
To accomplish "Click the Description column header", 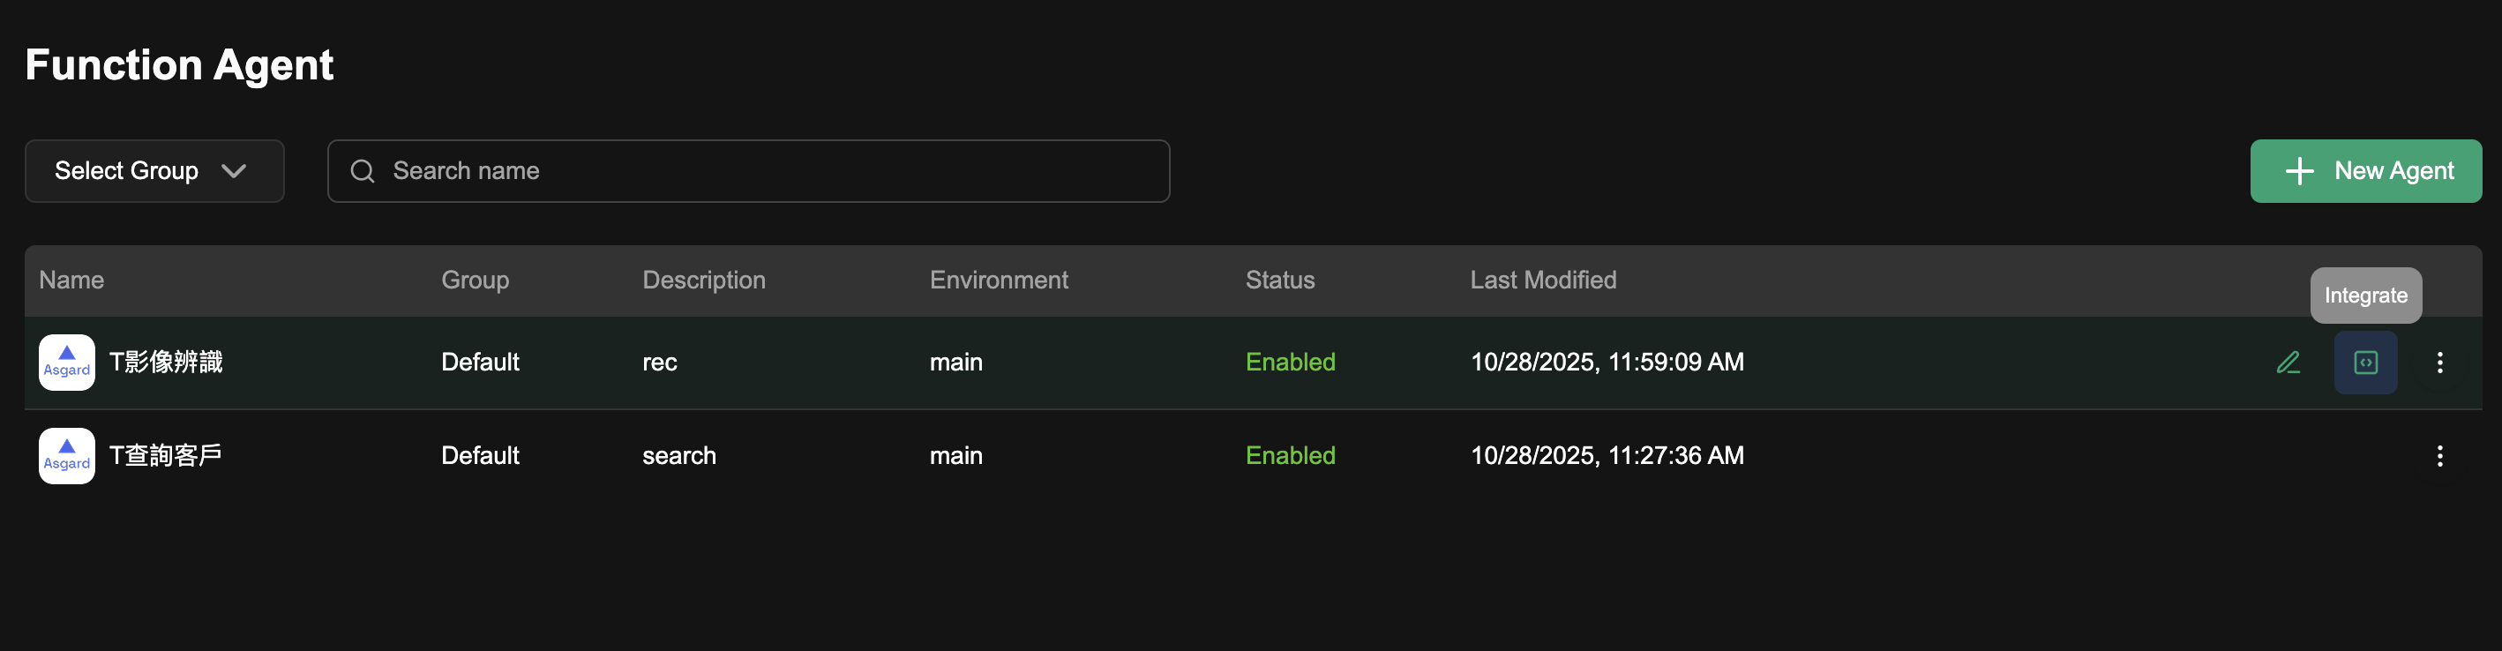I will (703, 280).
